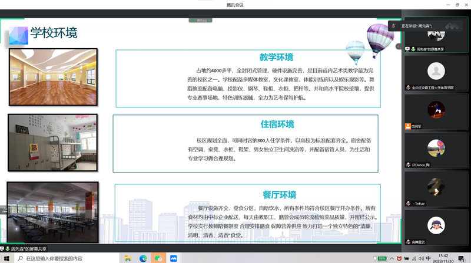Open WeChat from the taskbar
Screen dimensions: 471x263
[158, 258]
